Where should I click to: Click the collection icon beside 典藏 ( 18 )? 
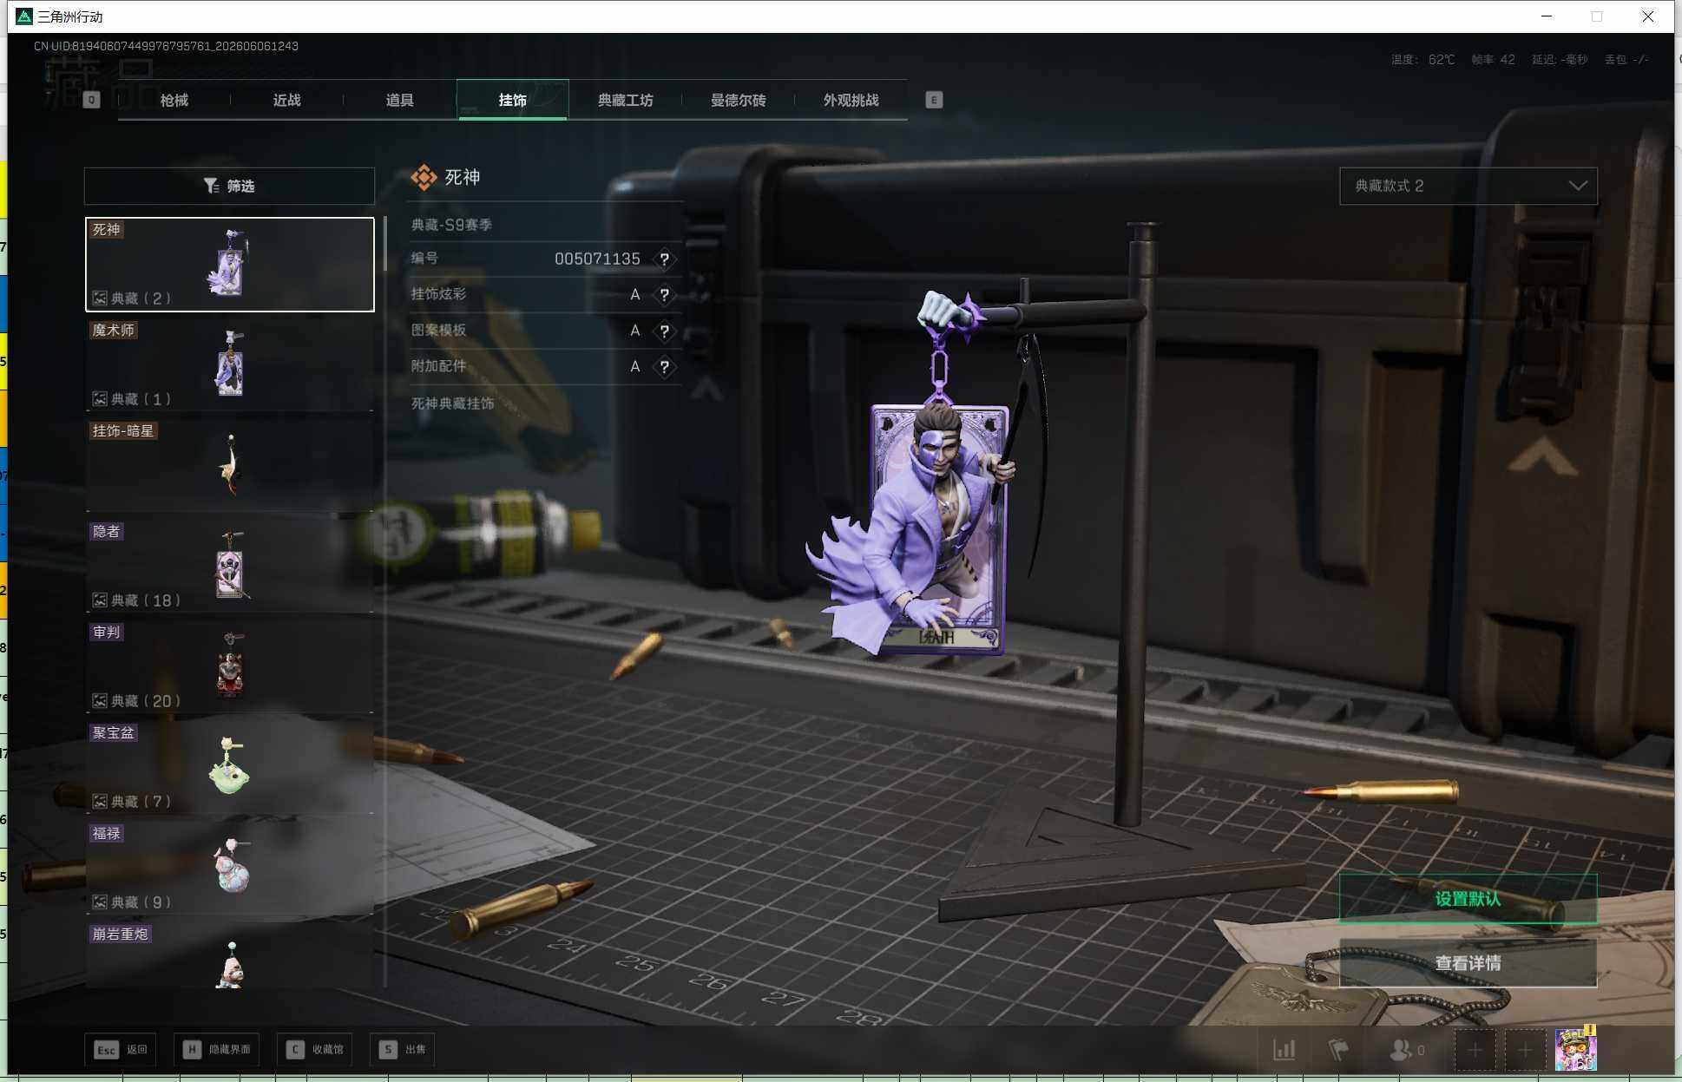point(100,600)
